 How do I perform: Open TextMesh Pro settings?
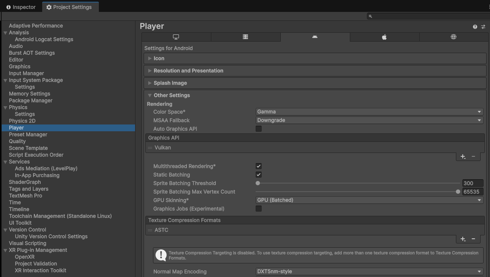coord(25,196)
